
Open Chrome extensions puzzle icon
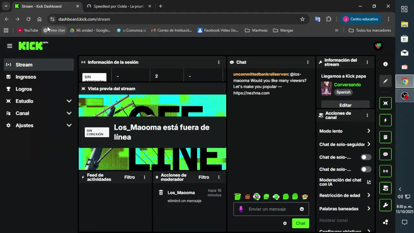(x=329, y=19)
